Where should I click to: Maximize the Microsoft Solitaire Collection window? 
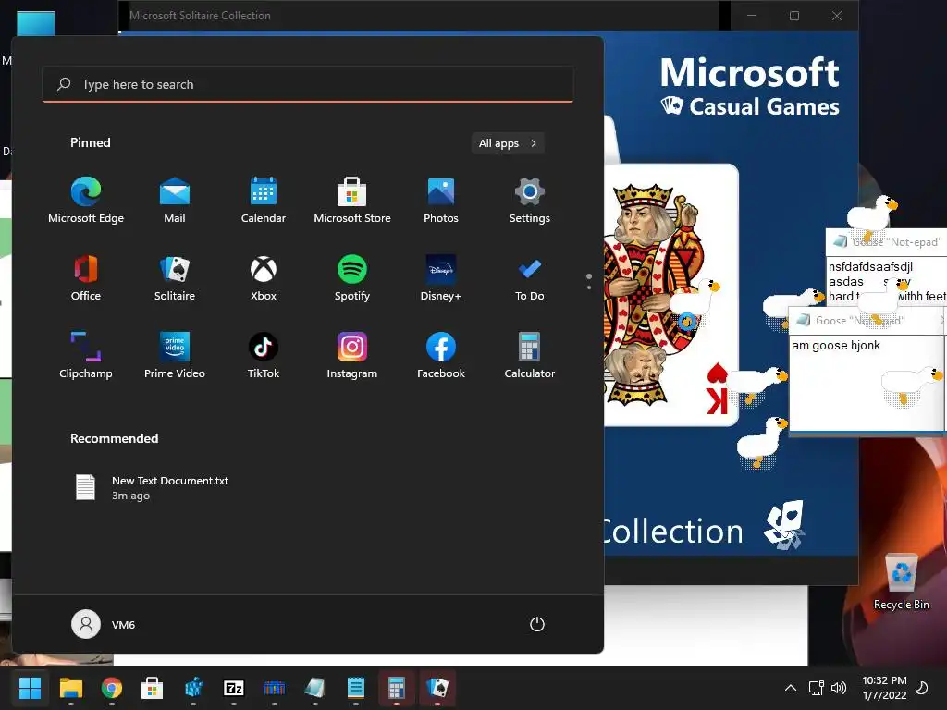click(794, 16)
